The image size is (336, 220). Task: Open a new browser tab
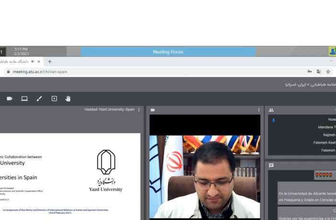tap(49, 62)
